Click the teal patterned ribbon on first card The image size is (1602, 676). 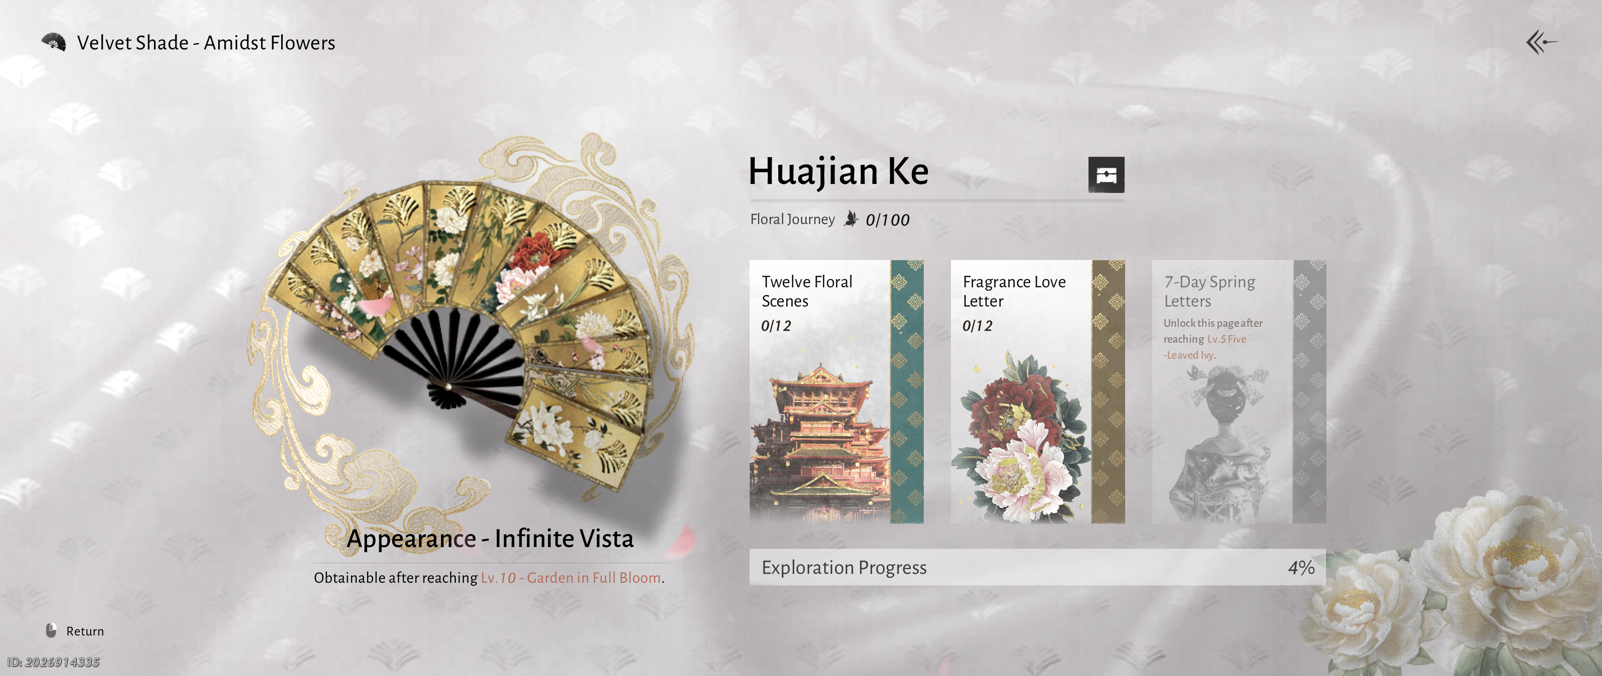pos(907,392)
